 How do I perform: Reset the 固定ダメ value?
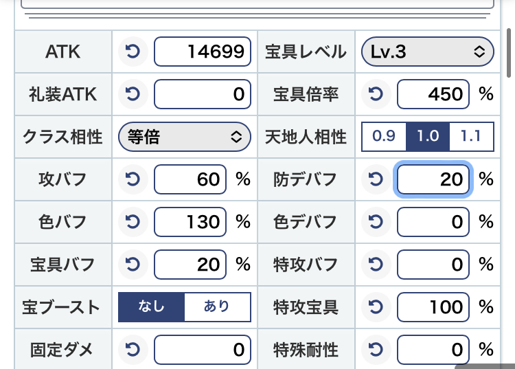pyautogui.click(x=133, y=350)
